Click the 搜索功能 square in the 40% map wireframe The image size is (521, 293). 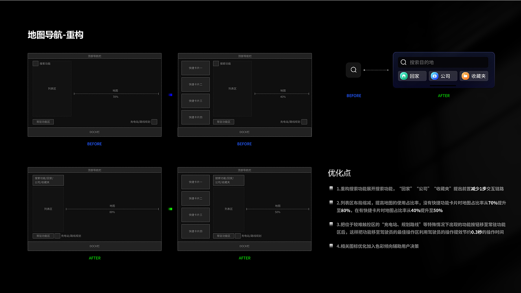pyautogui.click(x=216, y=63)
